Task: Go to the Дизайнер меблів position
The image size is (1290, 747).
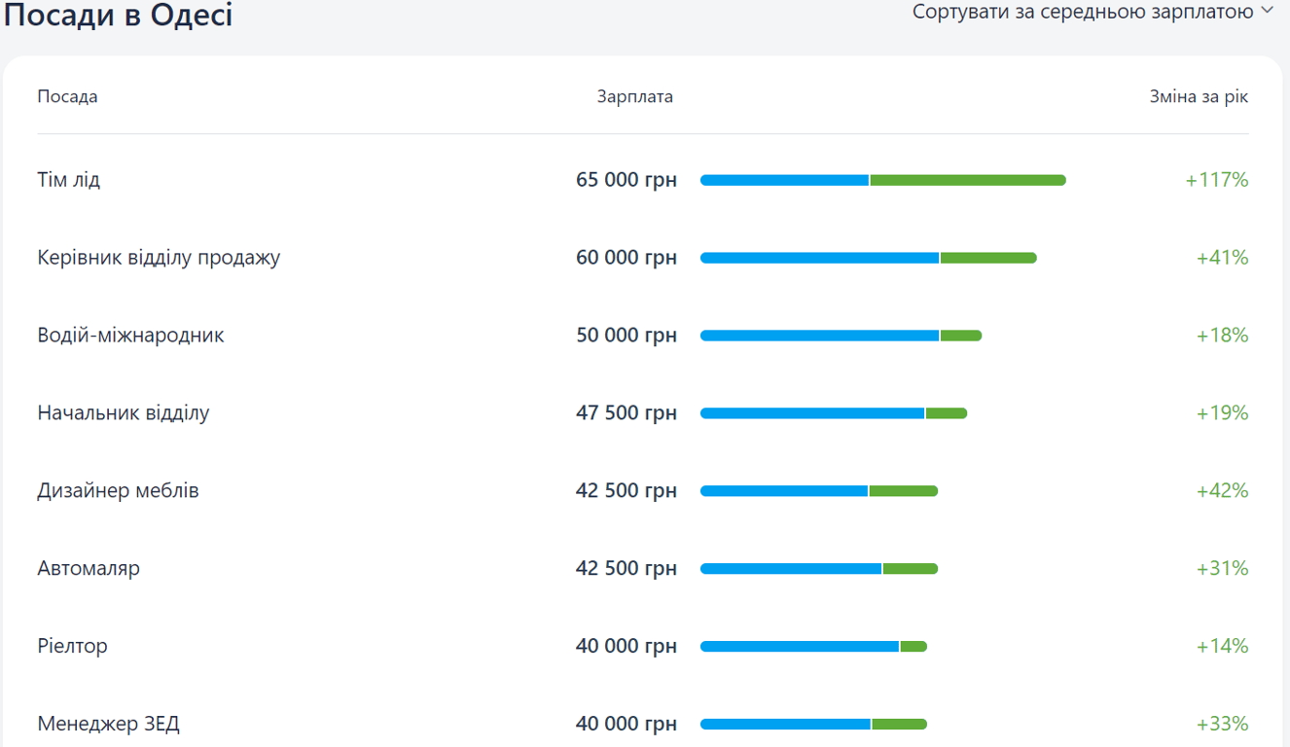Action: pos(118,491)
